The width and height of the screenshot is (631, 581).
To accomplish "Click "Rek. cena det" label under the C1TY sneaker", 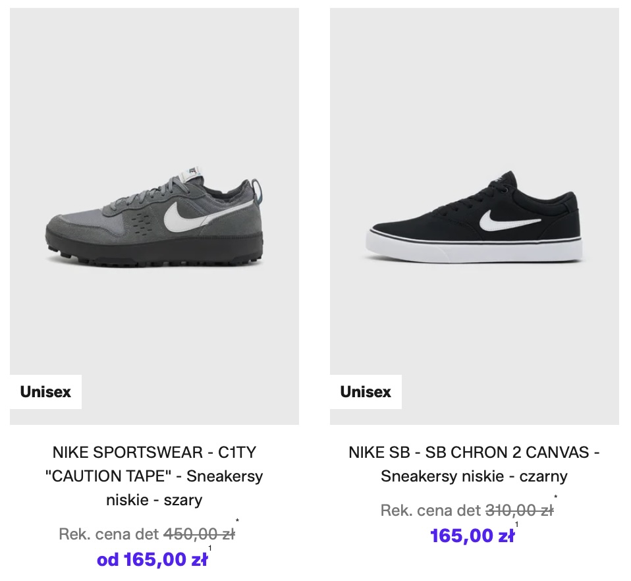I will pyautogui.click(x=109, y=534).
